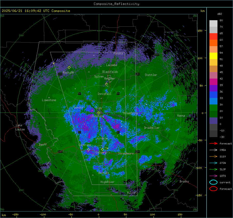
Task: Click the 80 dBZ light gray swatch
Action: [x=213, y=23]
